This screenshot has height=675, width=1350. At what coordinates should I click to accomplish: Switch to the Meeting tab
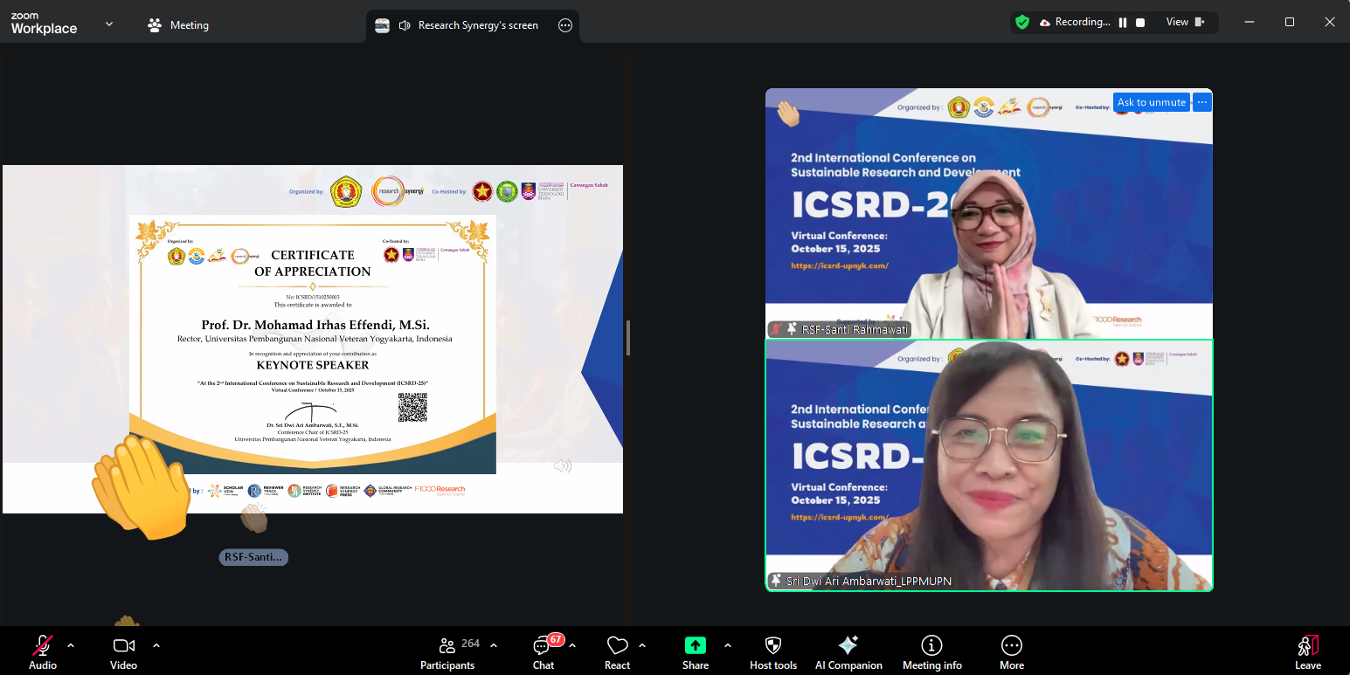178,25
